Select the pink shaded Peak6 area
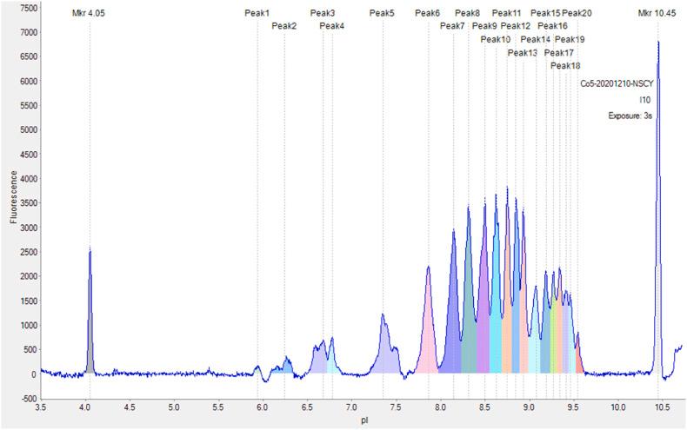The image size is (687, 430). (x=427, y=339)
